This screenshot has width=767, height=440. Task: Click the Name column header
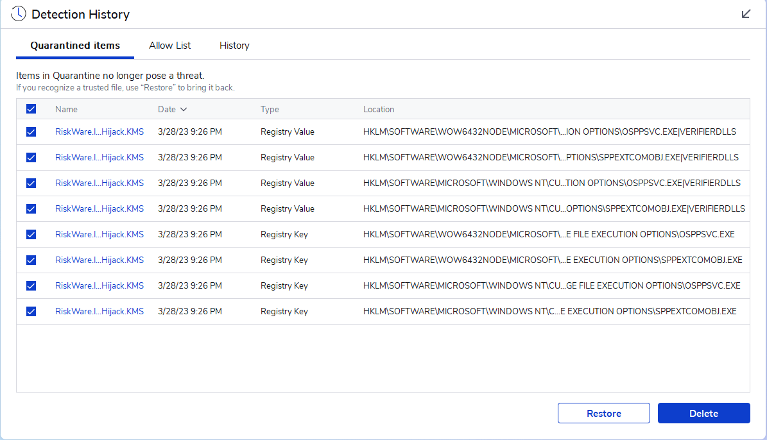[x=66, y=110]
